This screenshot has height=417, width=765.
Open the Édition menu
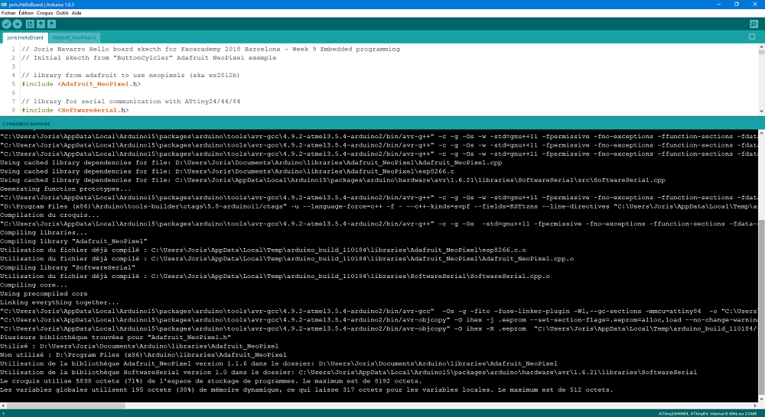26,13
